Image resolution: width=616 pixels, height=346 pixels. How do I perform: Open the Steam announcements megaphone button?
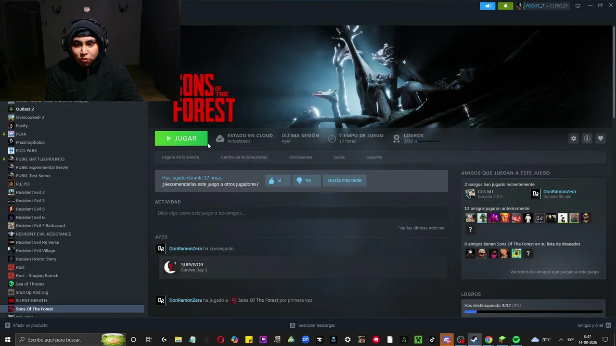click(x=488, y=6)
